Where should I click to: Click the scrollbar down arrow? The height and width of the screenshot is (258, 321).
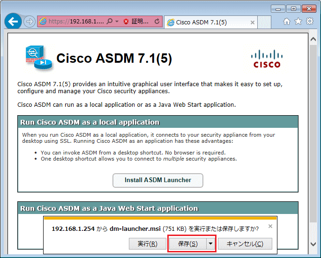313,244
